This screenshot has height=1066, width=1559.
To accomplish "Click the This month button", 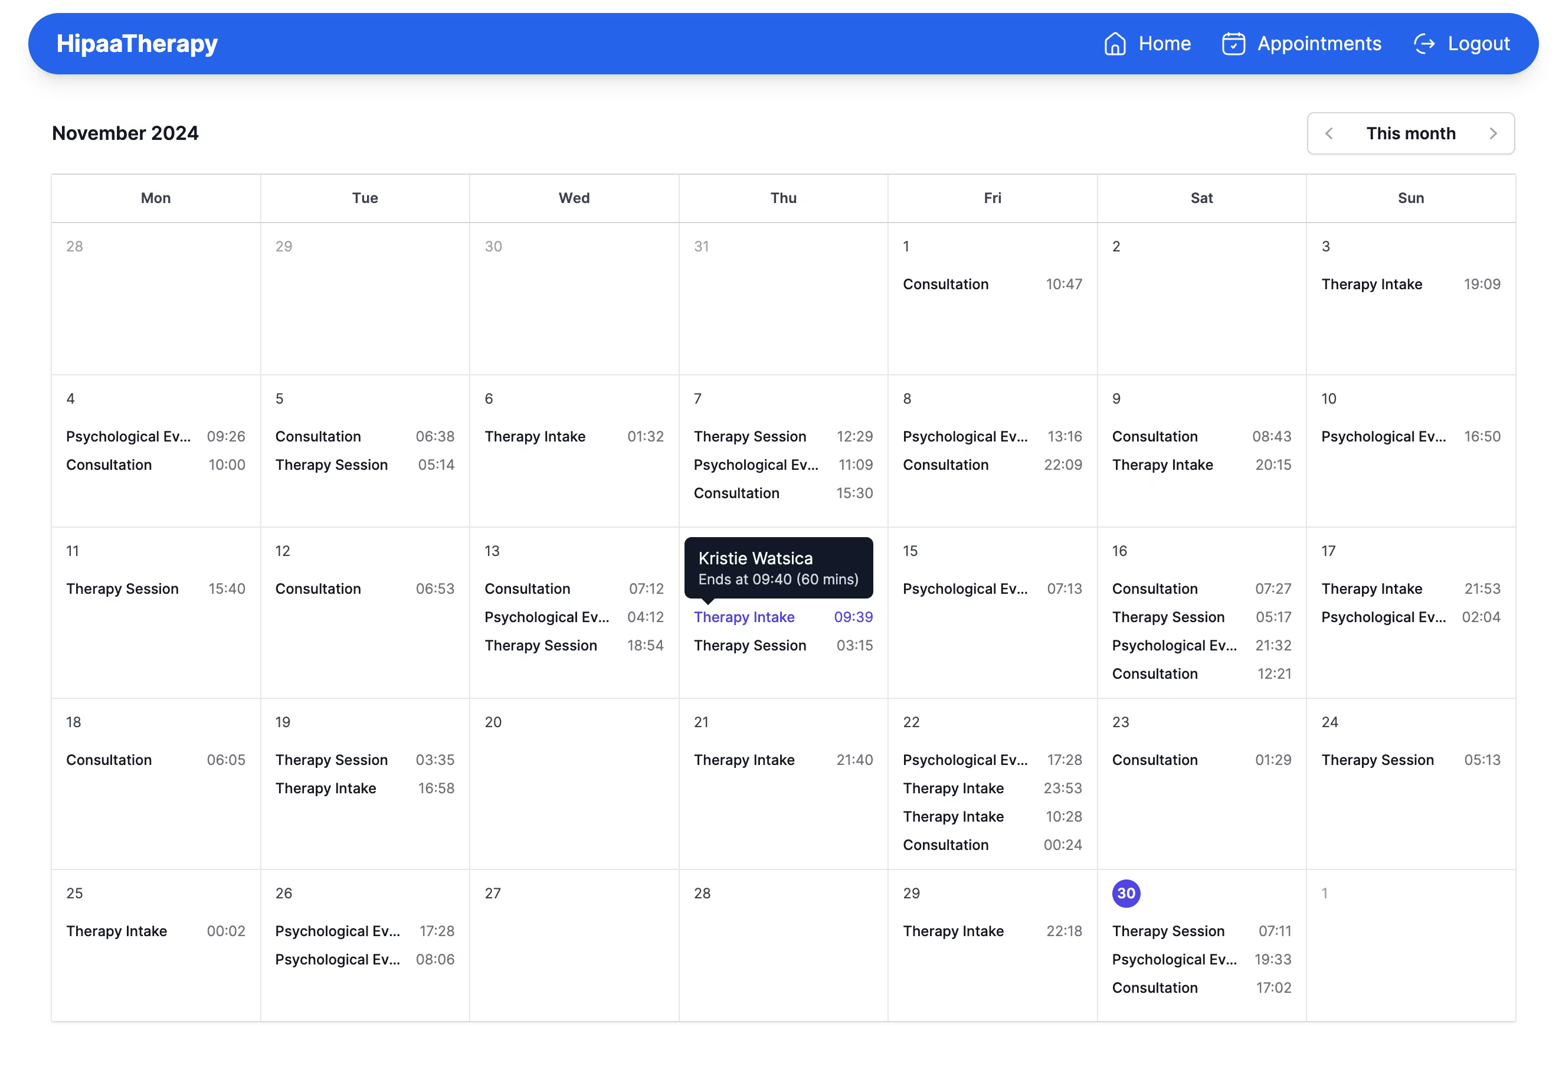I will tap(1411, 133).
